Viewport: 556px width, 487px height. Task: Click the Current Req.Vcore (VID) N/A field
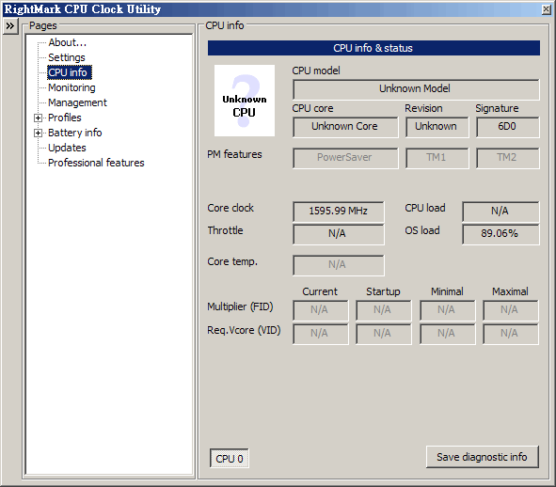[x=320, y=334]
